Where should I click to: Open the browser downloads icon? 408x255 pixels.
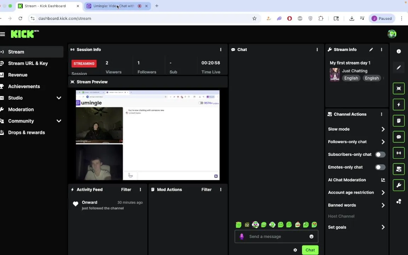[352, 18]
